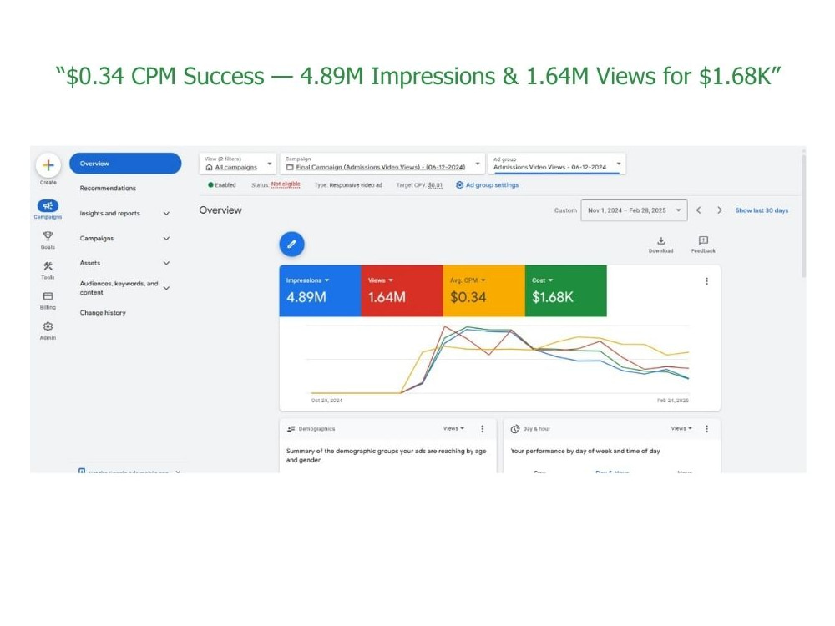The image size is (835, 626).
Task: Click the Target CPV $0.01 value
Action: pyautogui.click(x=435, y=185)
